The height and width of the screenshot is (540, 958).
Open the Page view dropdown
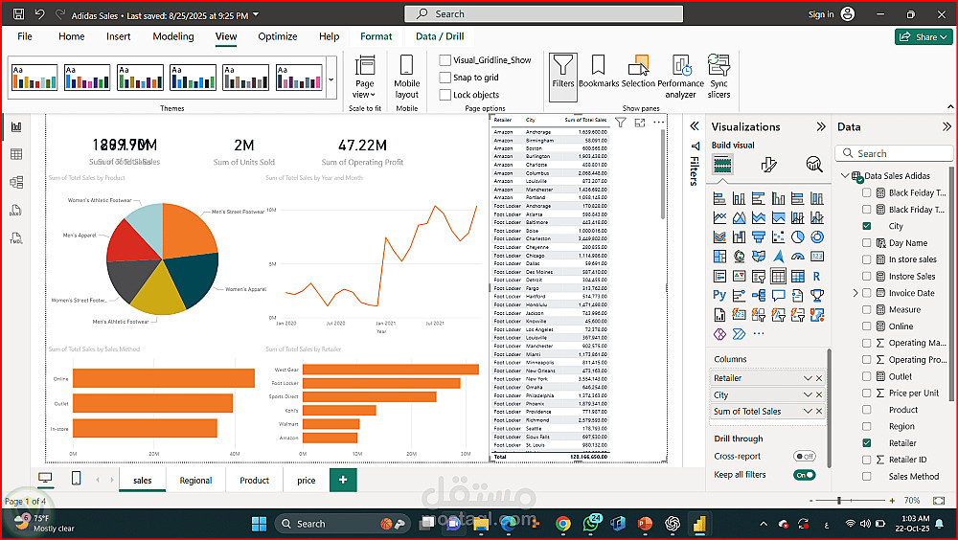pos(364,77)
